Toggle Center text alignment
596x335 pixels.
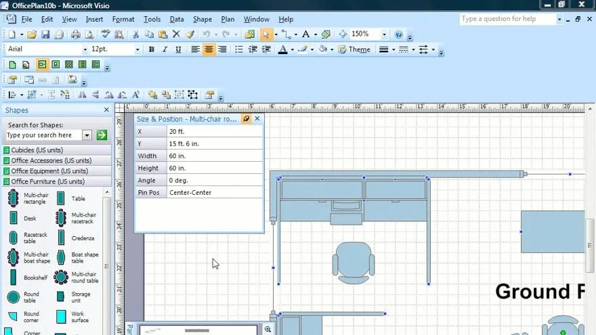209,49
